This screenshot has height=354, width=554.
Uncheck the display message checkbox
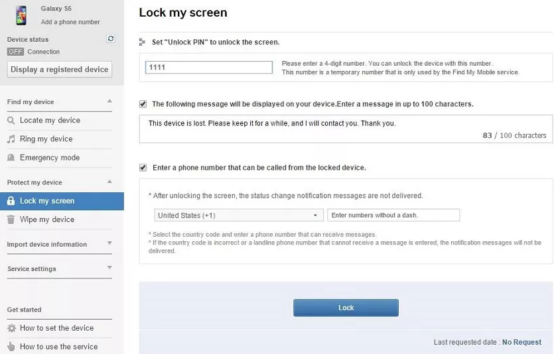pos(143,104)
